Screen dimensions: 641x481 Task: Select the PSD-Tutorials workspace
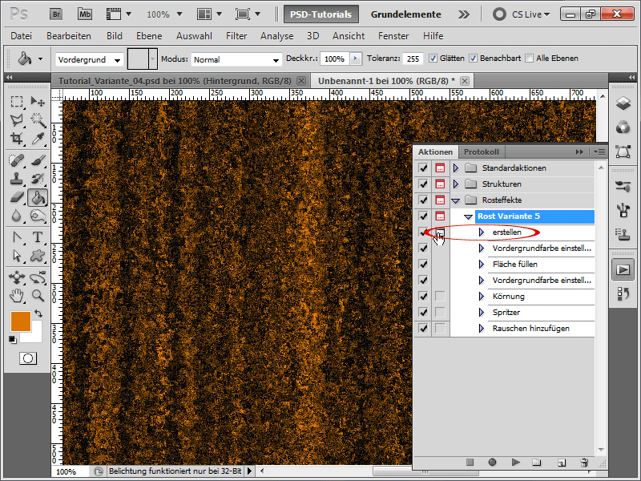(x=321, y=14)
